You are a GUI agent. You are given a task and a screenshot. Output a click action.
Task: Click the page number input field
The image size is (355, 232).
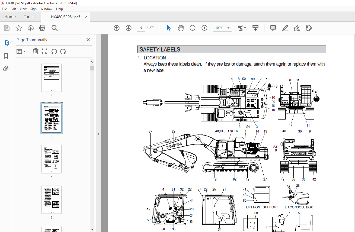(141, 28)
